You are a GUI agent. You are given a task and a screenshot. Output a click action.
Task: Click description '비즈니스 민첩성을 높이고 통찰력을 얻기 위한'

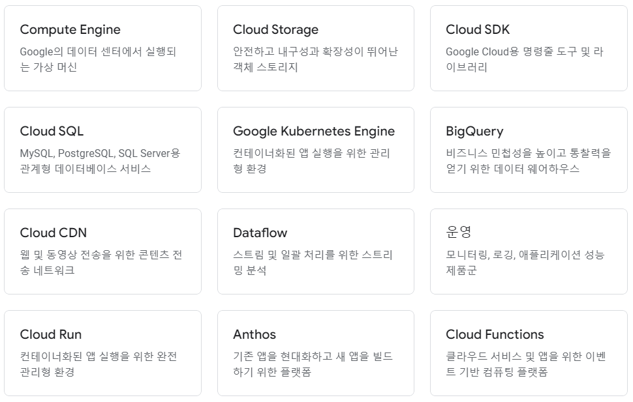(x=529, y=161)
